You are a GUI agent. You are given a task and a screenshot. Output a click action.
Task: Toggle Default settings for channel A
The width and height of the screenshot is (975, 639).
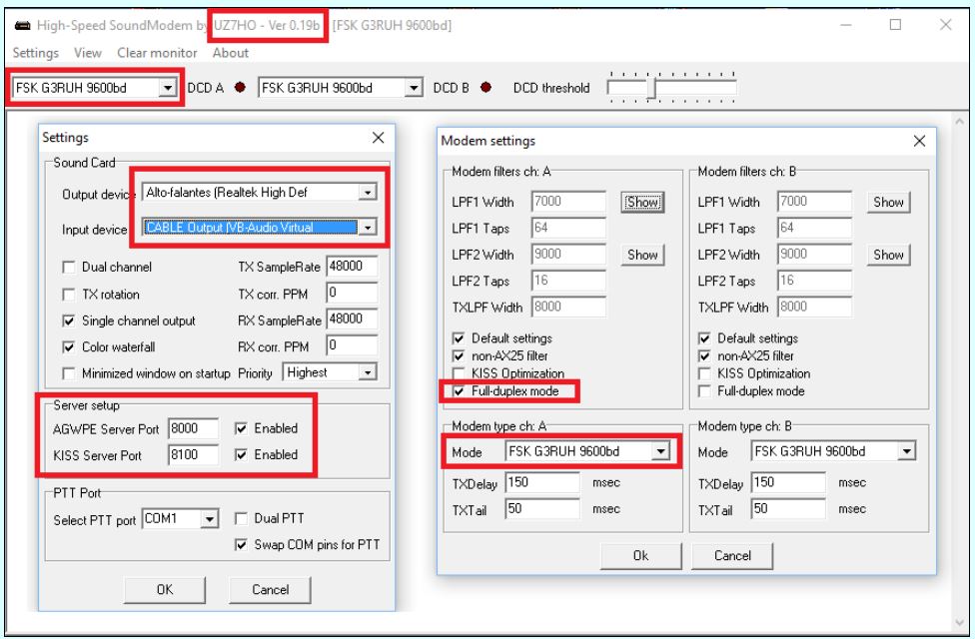coord(459,338)
